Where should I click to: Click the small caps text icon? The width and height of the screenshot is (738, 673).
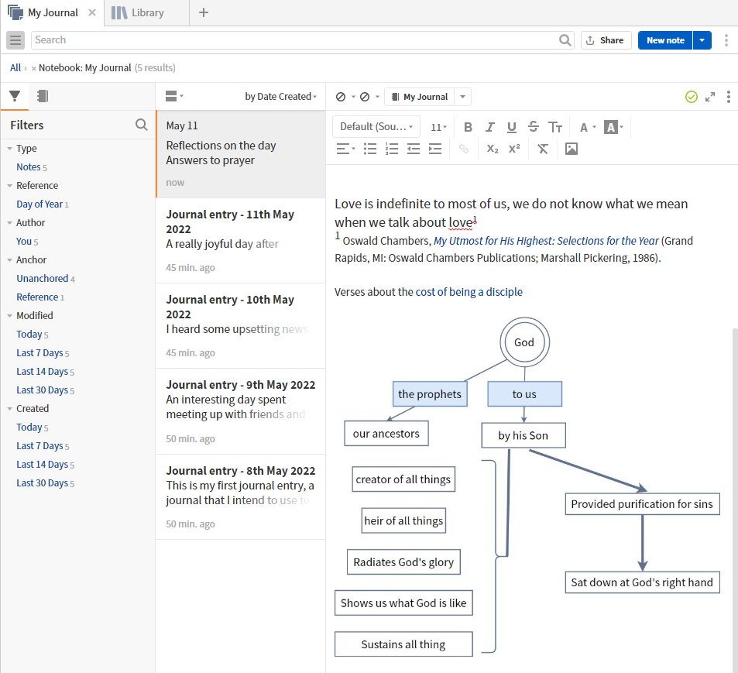tap(555, 127)
